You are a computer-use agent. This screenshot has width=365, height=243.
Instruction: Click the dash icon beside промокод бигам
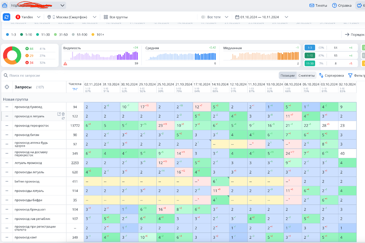pos(7,135)
